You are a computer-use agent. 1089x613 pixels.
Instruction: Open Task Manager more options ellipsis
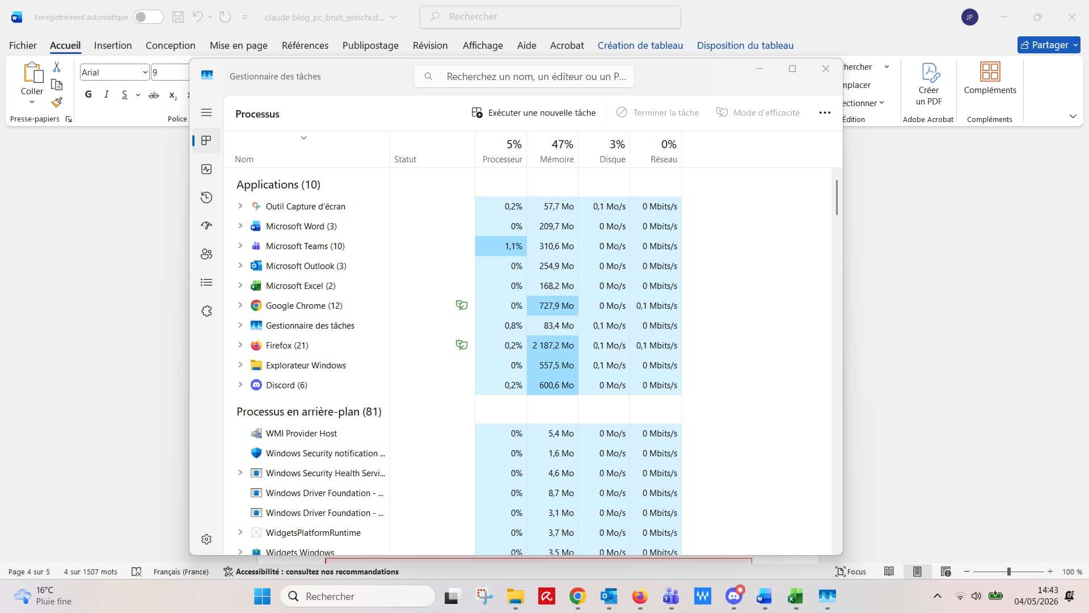click(x=825, y=113)
